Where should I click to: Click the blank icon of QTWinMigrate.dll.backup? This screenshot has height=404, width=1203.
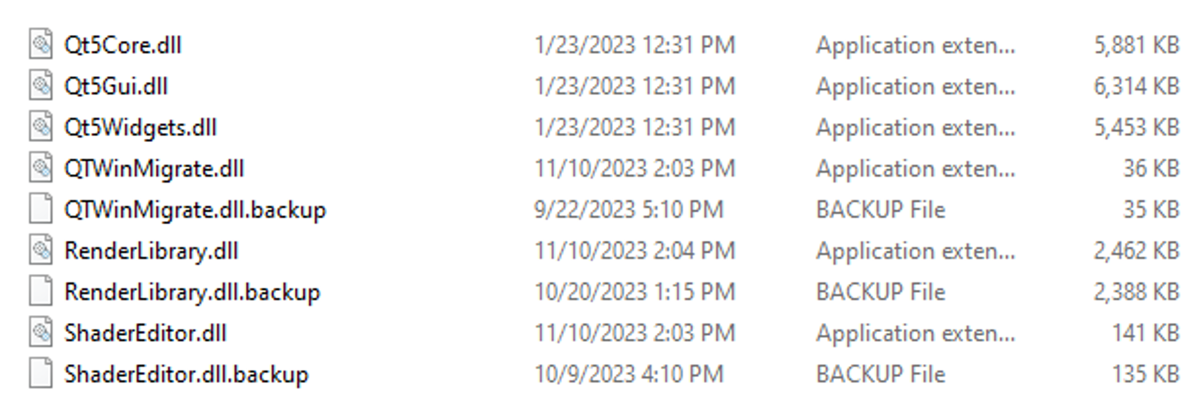[41, 209]
